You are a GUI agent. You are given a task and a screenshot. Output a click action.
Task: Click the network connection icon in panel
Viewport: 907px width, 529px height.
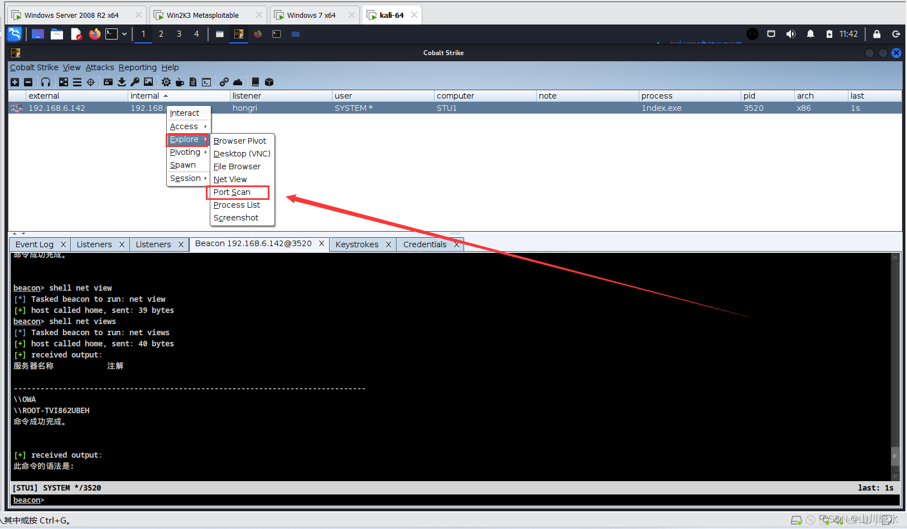coord(771,34)
